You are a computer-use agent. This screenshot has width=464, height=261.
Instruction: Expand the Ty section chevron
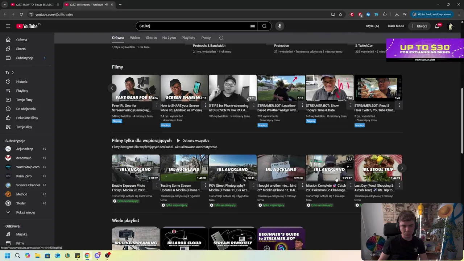[x=13, y=72]
